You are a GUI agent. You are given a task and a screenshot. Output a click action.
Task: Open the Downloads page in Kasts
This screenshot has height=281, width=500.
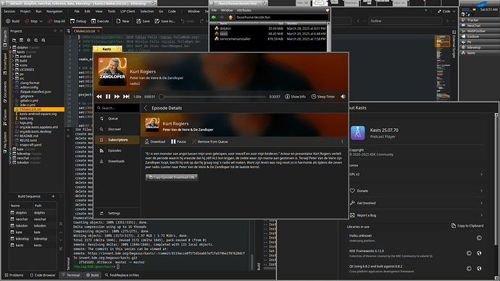[117, 162]
